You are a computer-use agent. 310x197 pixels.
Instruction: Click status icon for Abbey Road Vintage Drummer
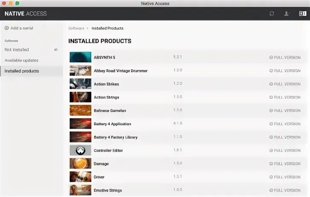271,70
